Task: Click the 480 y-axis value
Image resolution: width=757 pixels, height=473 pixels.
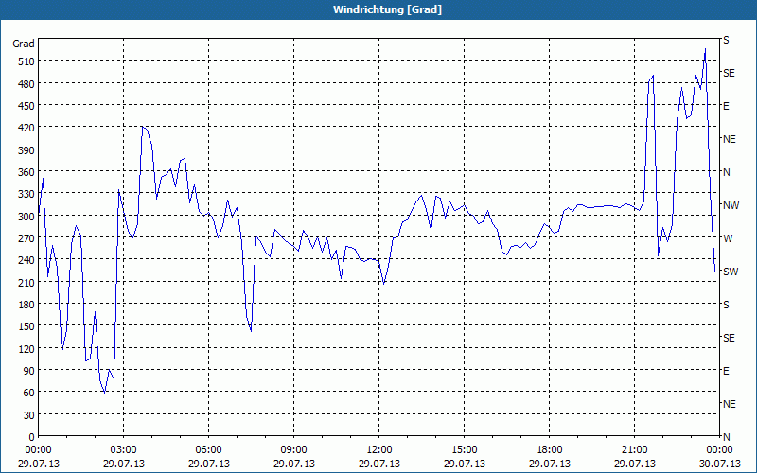Action: pyautogui.click(x=26, y=84)
